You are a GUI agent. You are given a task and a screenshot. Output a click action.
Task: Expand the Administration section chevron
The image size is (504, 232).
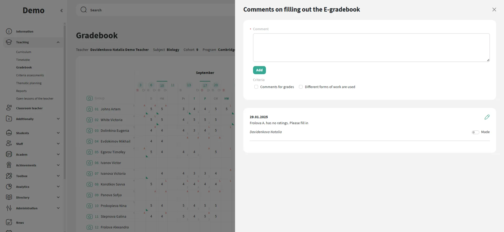[58, 208]
